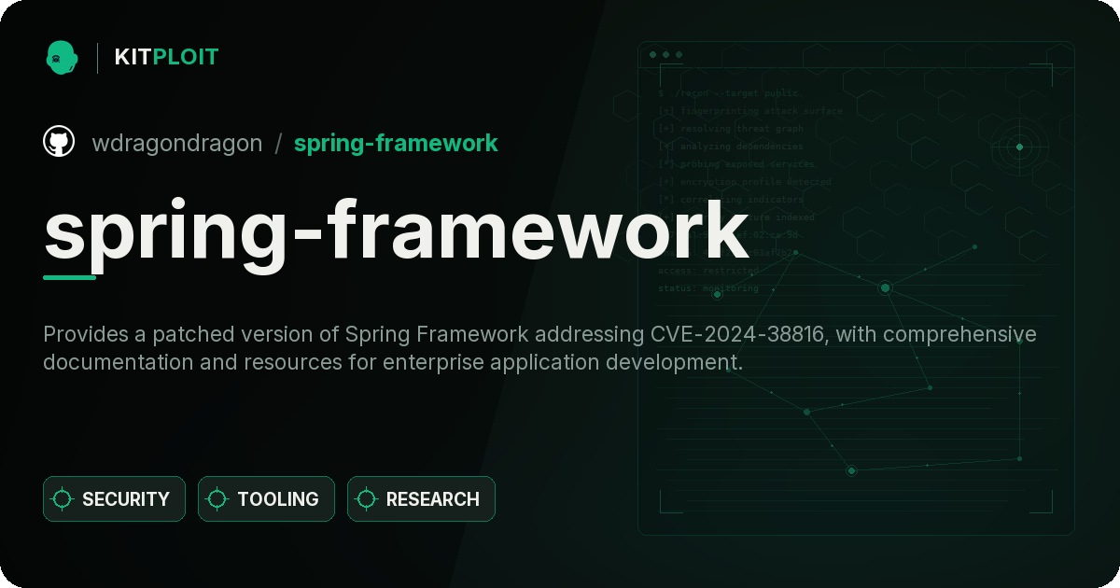The height and width of the screenshot is (588, 1120).
Task: Click the radar target icon in terminal panel
Action: (1019, 147)
